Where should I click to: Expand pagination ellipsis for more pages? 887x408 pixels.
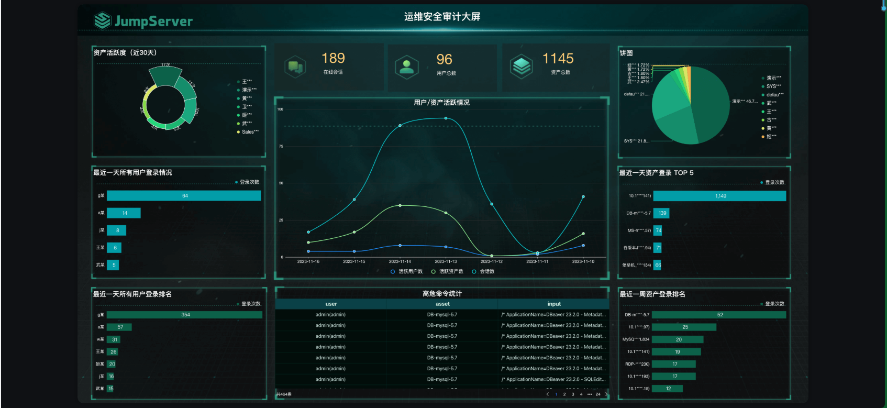pyautogui.click(x=590, y=394)
